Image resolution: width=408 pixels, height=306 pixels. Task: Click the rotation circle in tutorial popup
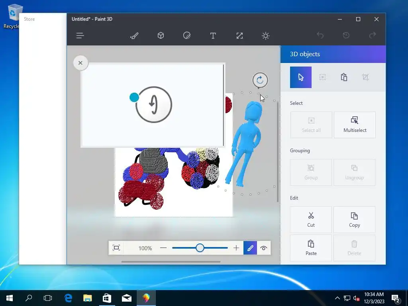point(154,105)
